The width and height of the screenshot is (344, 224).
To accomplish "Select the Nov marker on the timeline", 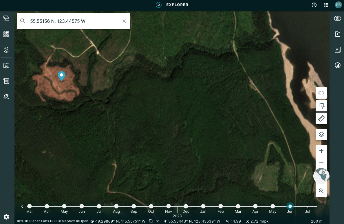I will click(x=169, y=206).
